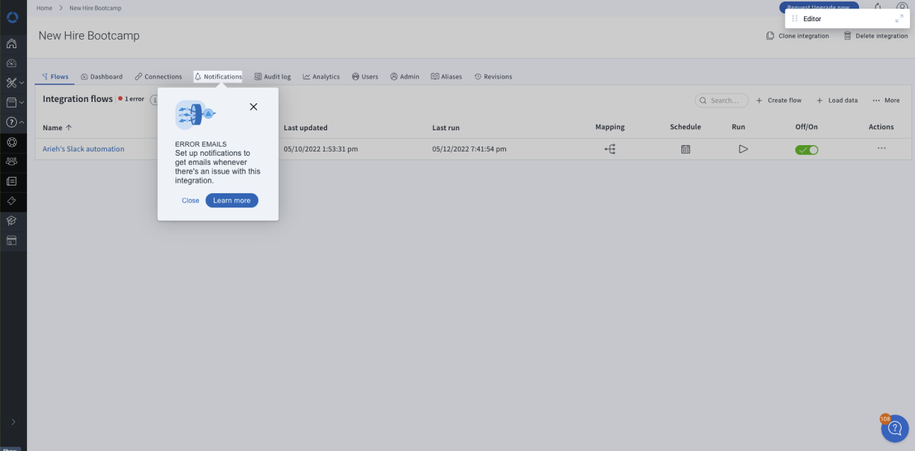Open mapping for Arieh's Slack automation
This screenshot has width=915, height=451.
[x=609, y=149]
